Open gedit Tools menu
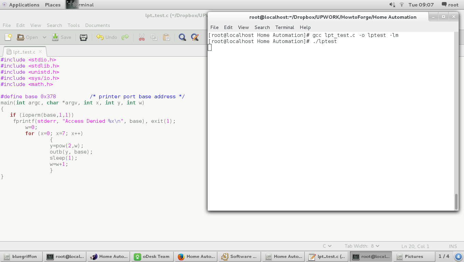The height and width of the screenshot is (262, 464). tap(73, 25)
